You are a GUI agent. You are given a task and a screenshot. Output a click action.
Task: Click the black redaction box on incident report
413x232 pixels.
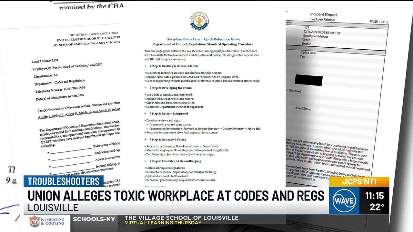[x=308, y=80]
